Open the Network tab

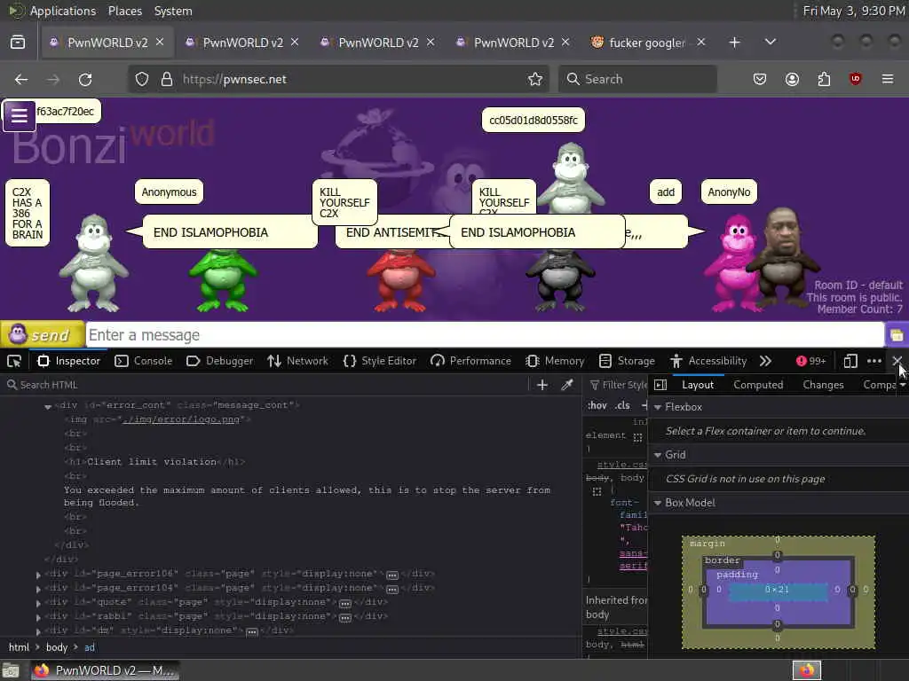click(298, 362)
